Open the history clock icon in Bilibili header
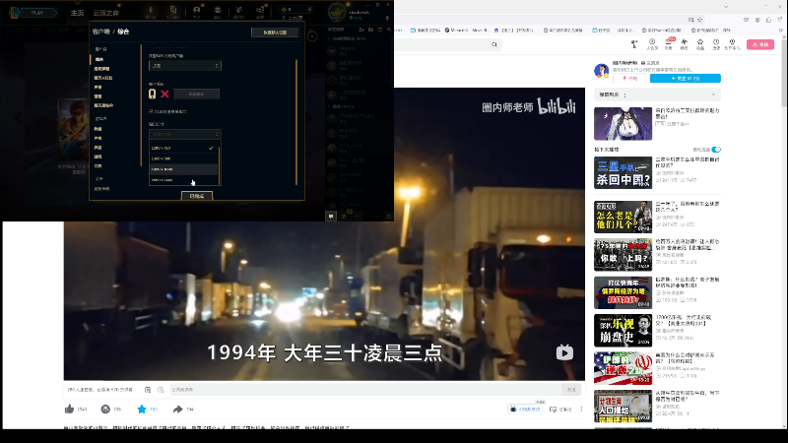 pyautogui.click(x=716, y=44)
